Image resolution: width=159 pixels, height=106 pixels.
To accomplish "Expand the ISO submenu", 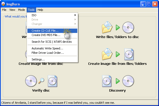I will point(52,15).
